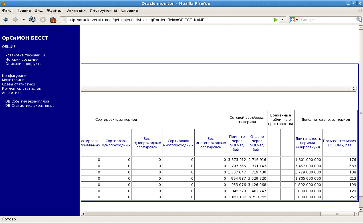Expand the address bar URL history dropdown

pos(282,20)
